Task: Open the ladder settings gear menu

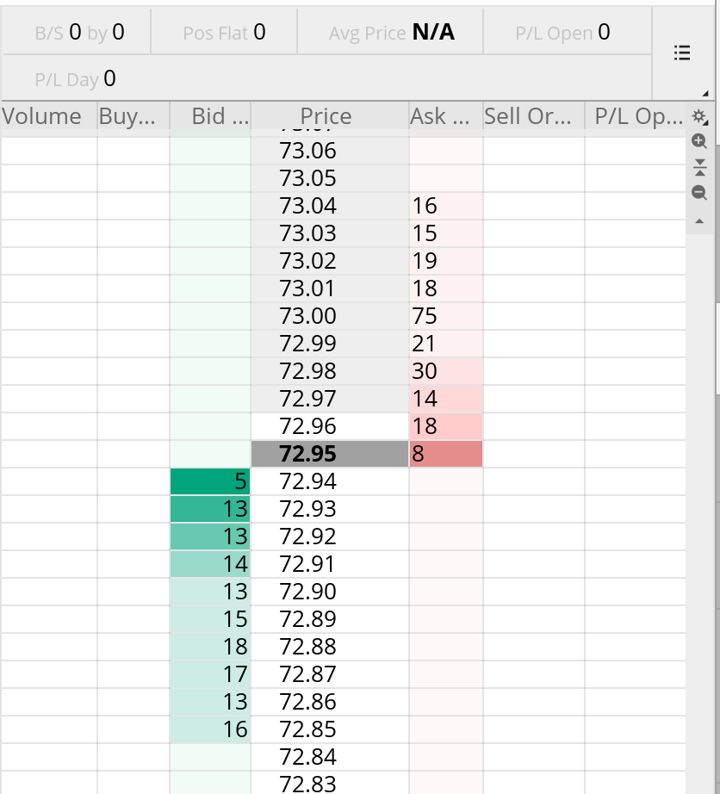Action: coord(698,116)
